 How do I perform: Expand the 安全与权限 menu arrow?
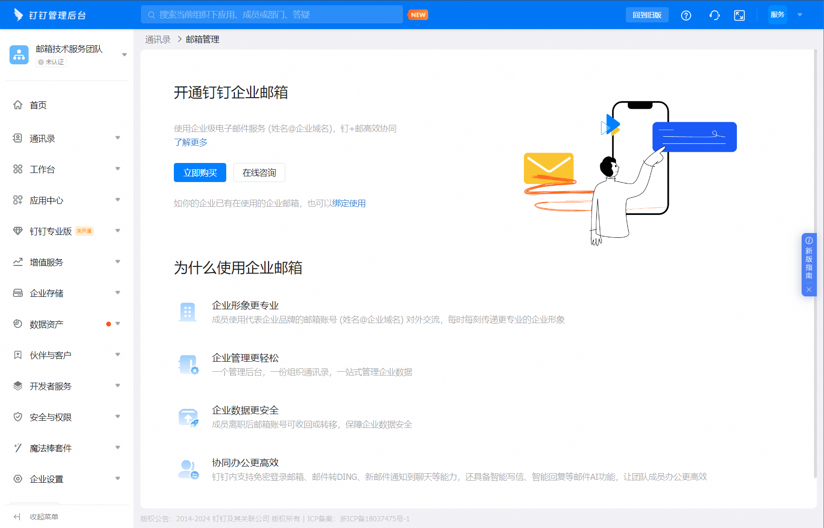tap(118, 416)
